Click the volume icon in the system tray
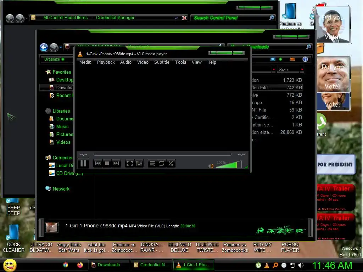This screenshot has width=363, height=272. [x=301, y=265]
